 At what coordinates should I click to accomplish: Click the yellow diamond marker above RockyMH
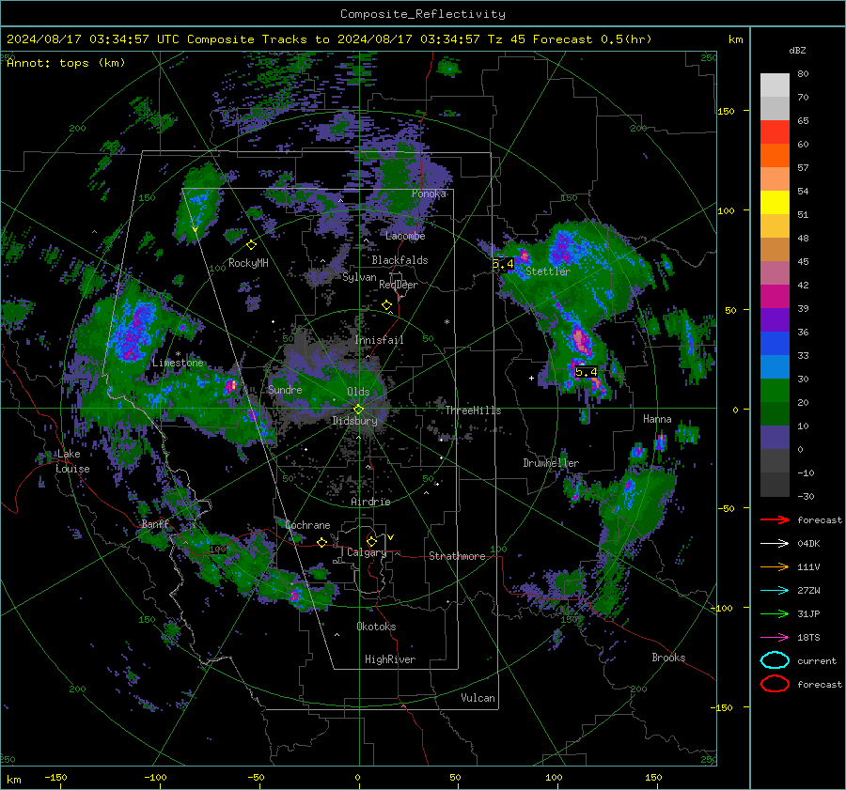[251, 245]
